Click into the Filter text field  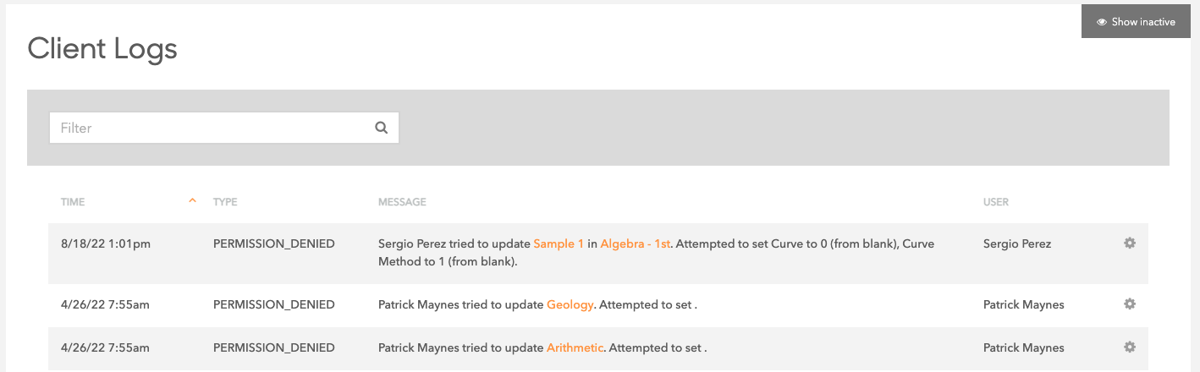point(212,129)
